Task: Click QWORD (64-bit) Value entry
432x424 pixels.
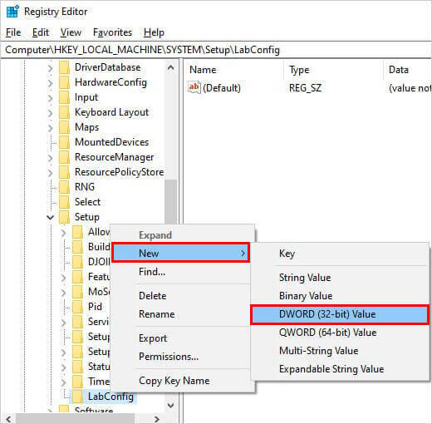Action: coord(327,333)
